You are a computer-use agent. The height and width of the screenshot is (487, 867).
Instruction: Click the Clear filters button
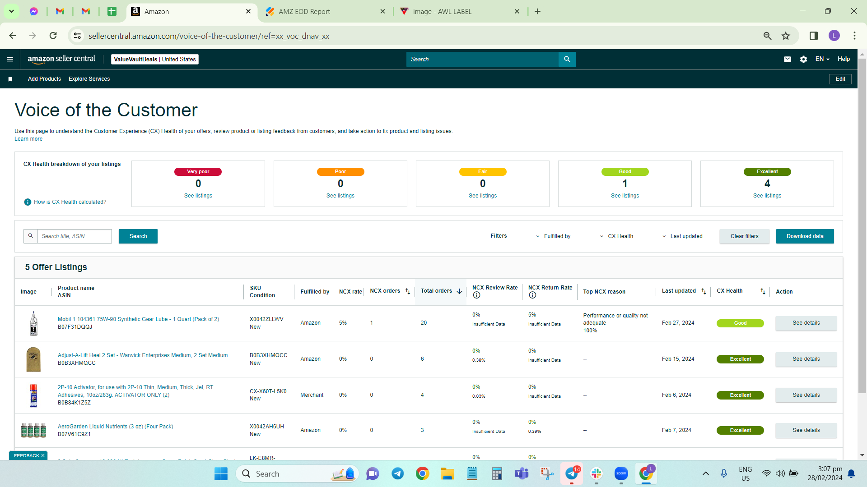[x=745, y=236]
